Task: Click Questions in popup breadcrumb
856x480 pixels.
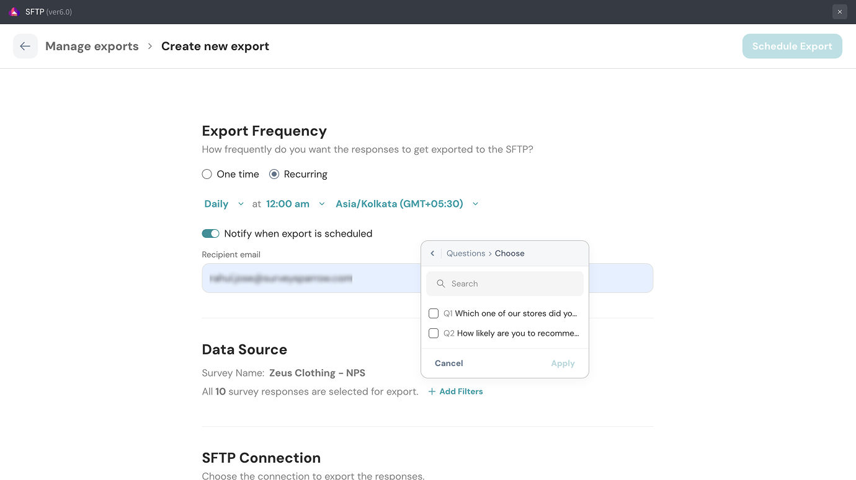Action: click(465, 253)
